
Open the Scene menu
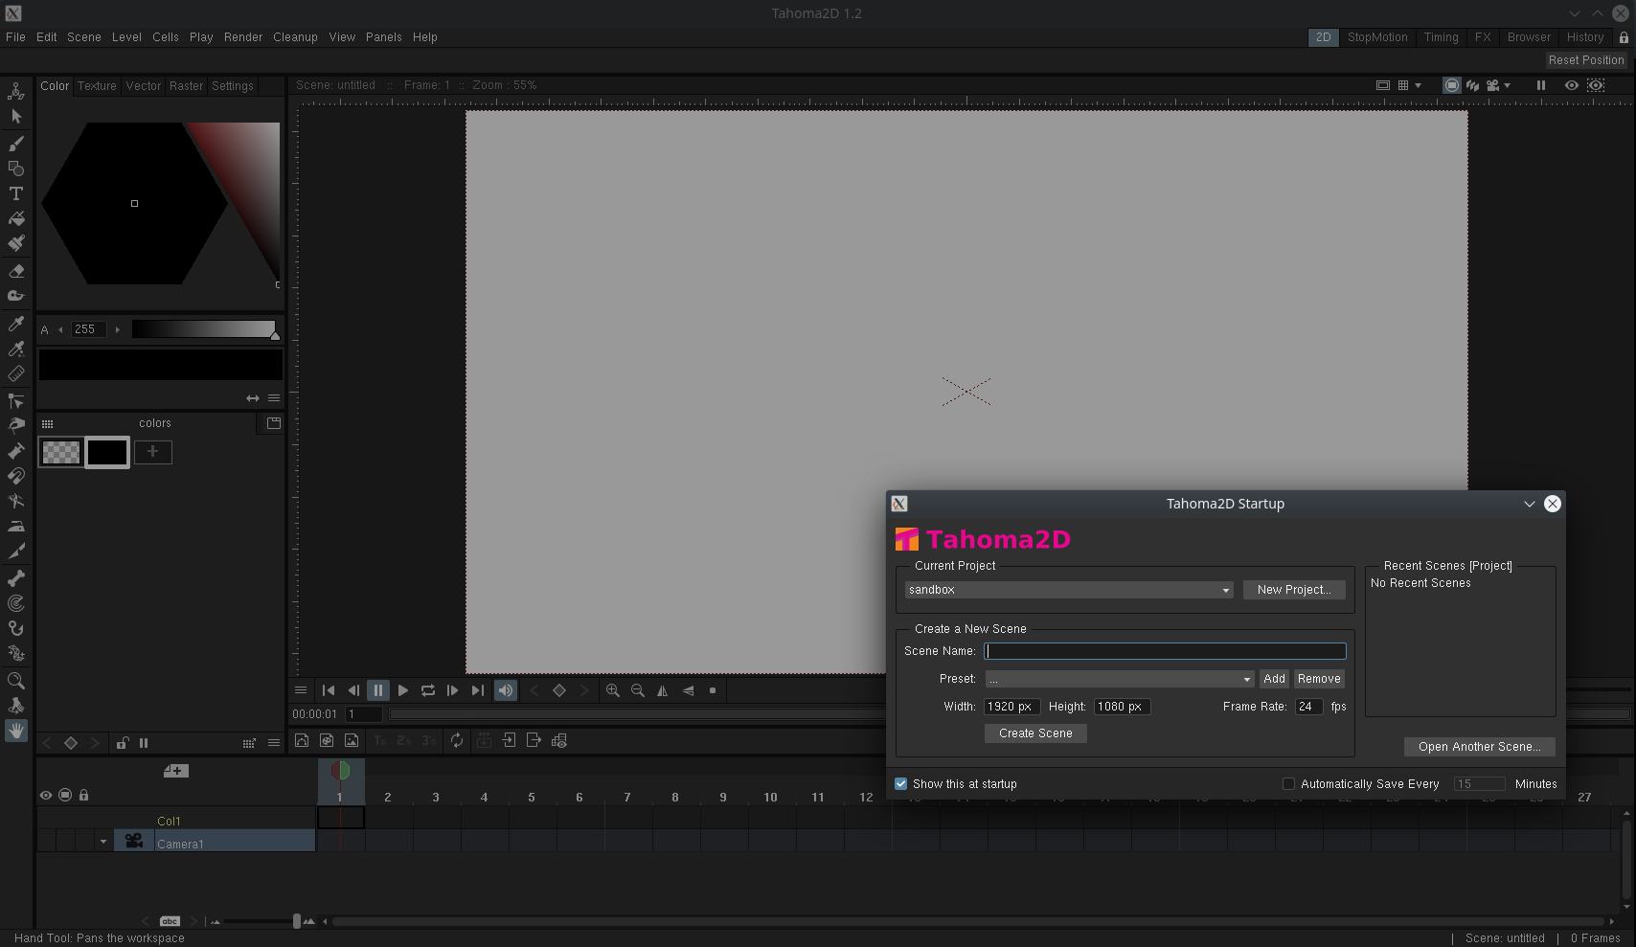(84, 37)
